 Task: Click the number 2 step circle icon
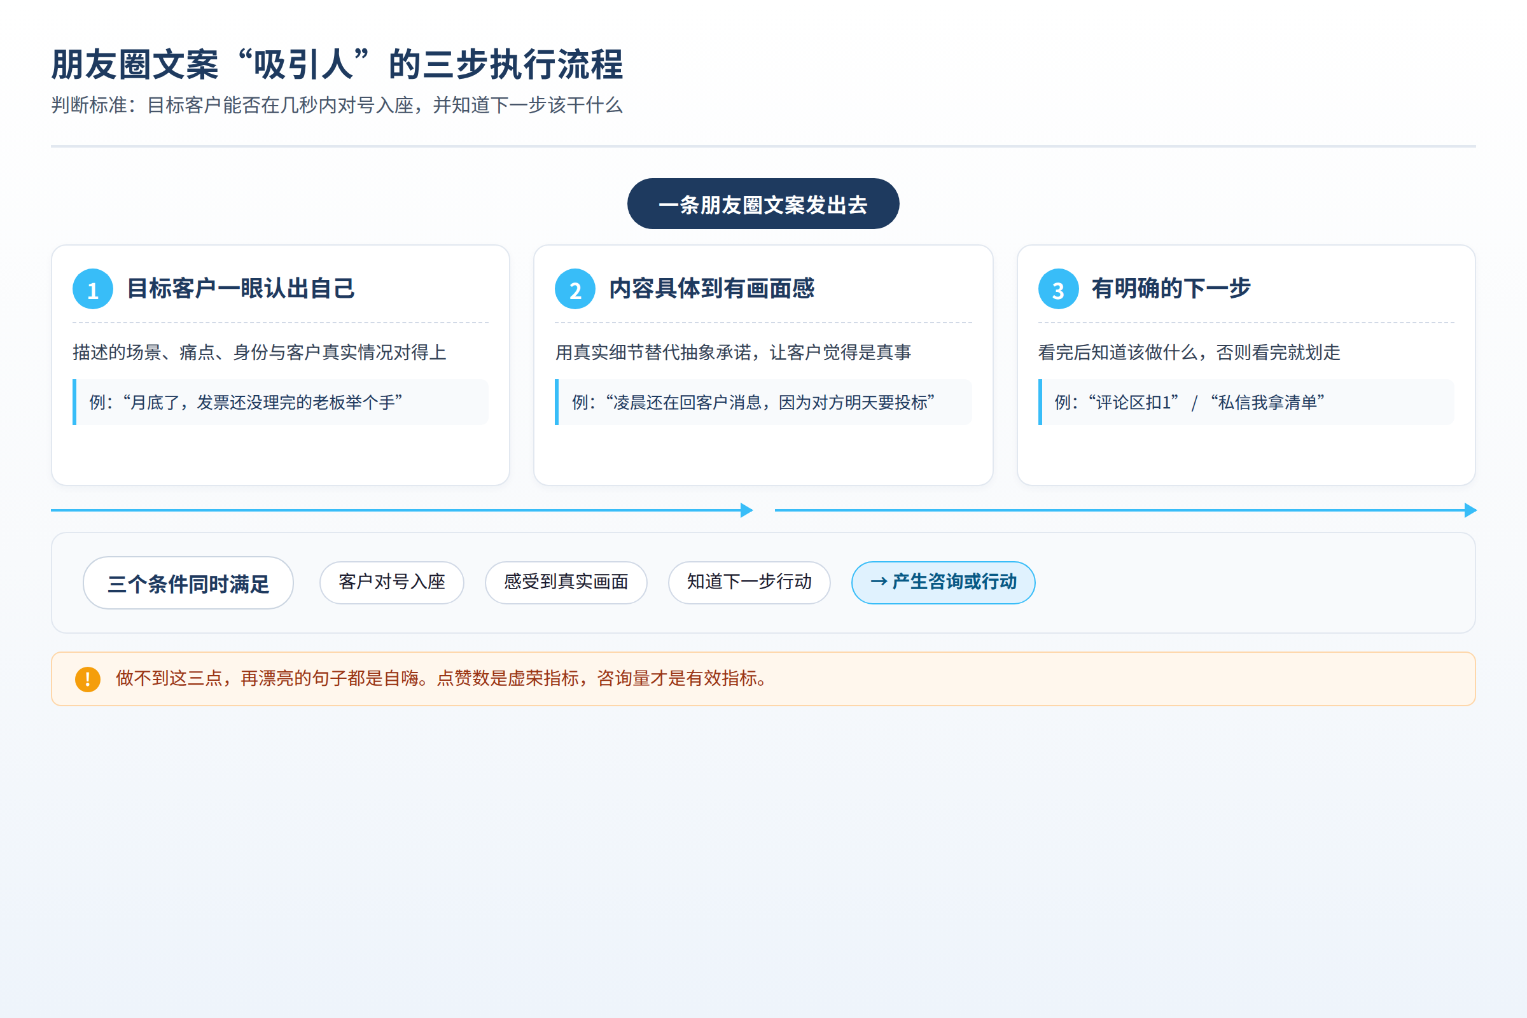575,289
